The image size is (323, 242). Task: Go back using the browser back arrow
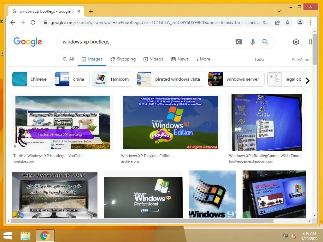(x=13, y=22)
